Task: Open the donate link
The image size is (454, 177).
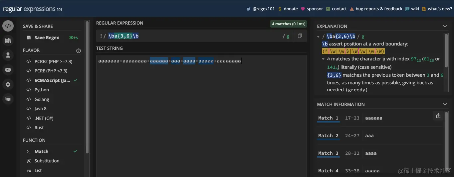Action: [x=288, y=9]
